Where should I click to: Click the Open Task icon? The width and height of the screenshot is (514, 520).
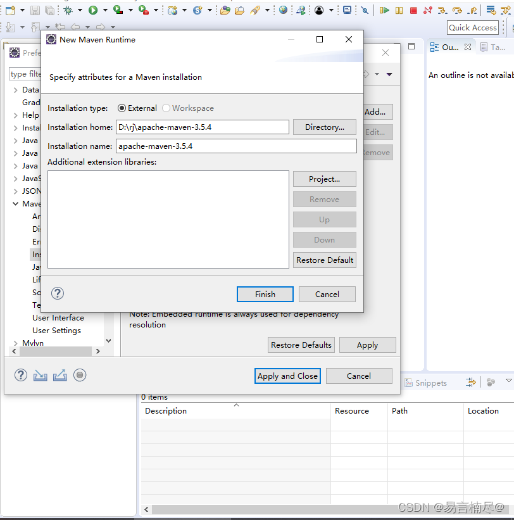240,11
